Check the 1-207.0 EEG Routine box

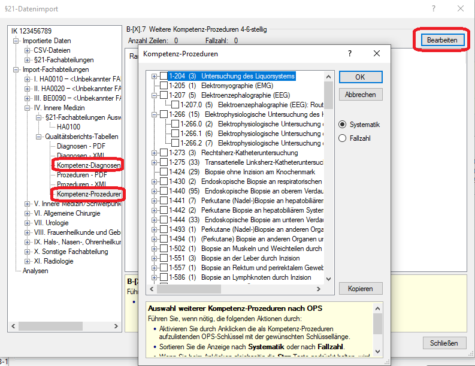coord(176,105)
